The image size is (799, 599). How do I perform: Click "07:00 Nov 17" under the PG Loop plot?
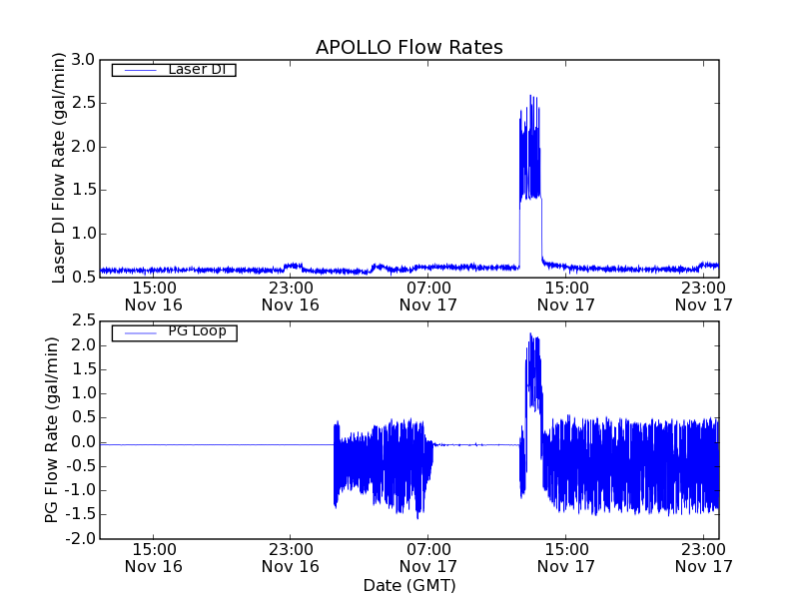pos(428,558)
